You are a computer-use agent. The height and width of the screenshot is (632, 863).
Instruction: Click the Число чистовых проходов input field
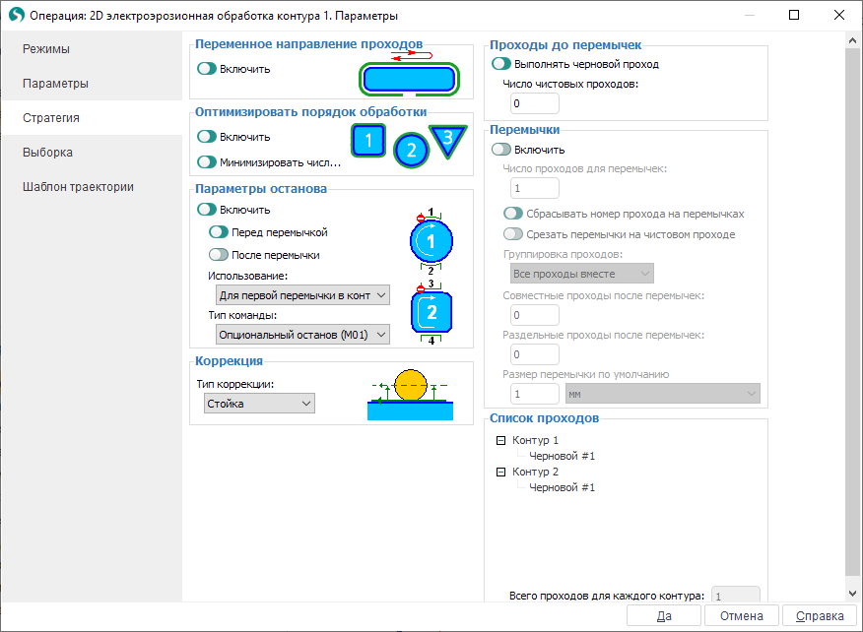[535, 103]
